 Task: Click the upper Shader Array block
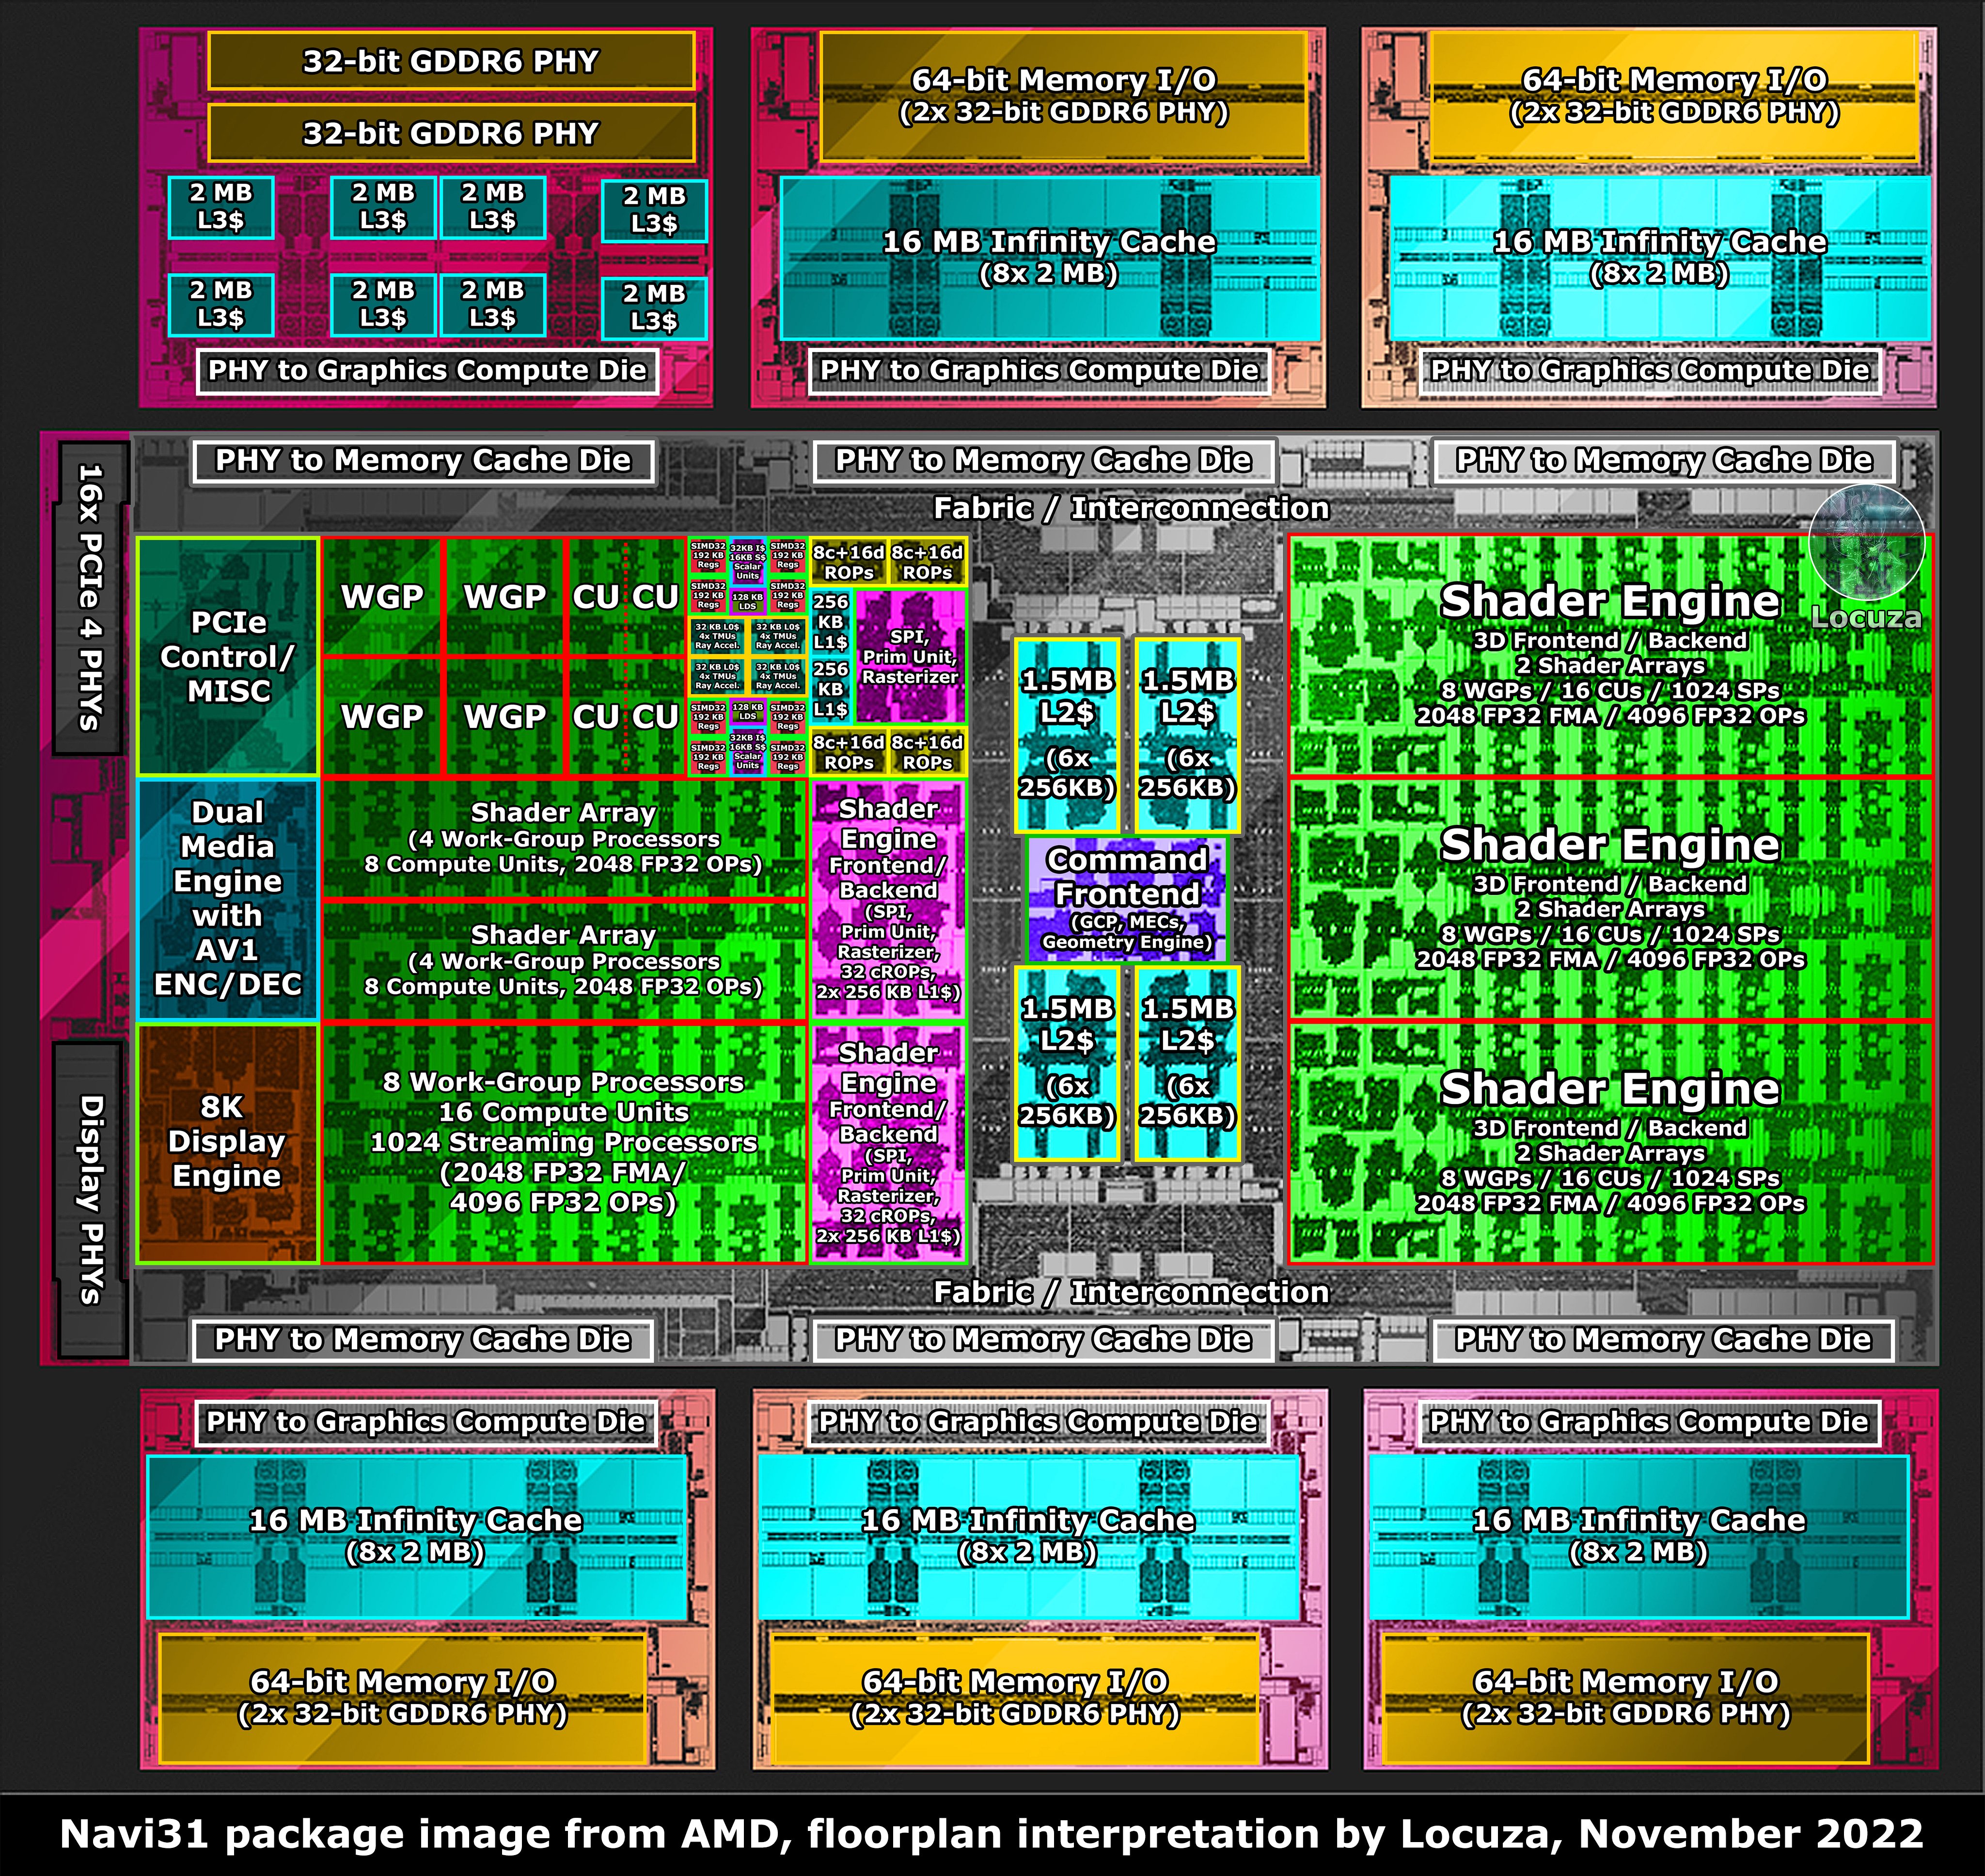[564, 838]
